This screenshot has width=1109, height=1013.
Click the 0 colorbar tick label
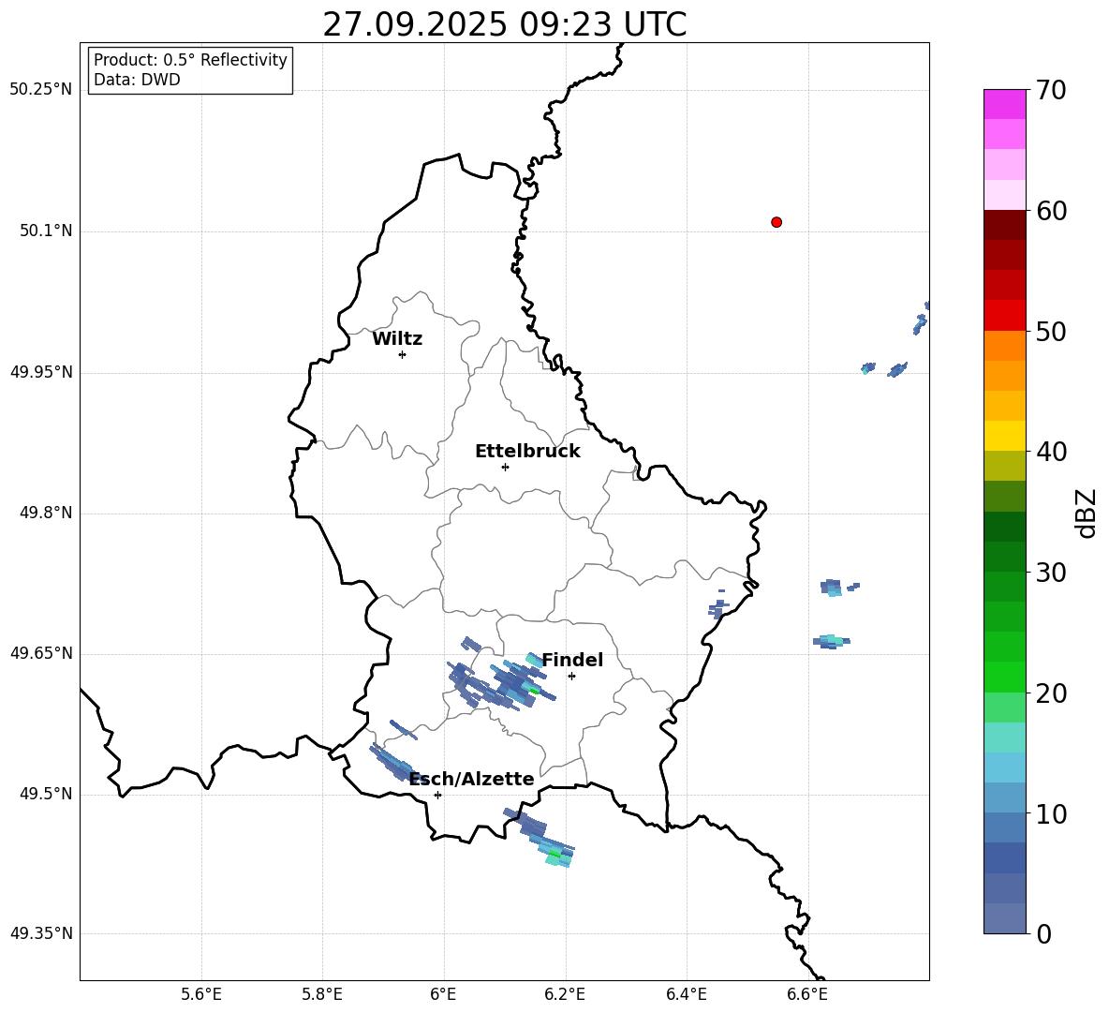click(1043, 933)
